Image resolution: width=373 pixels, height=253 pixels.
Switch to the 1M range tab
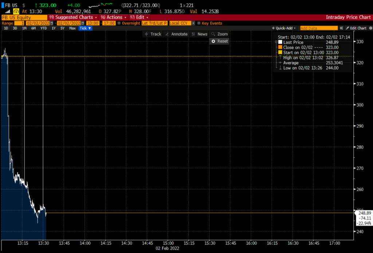click(24, 28)
